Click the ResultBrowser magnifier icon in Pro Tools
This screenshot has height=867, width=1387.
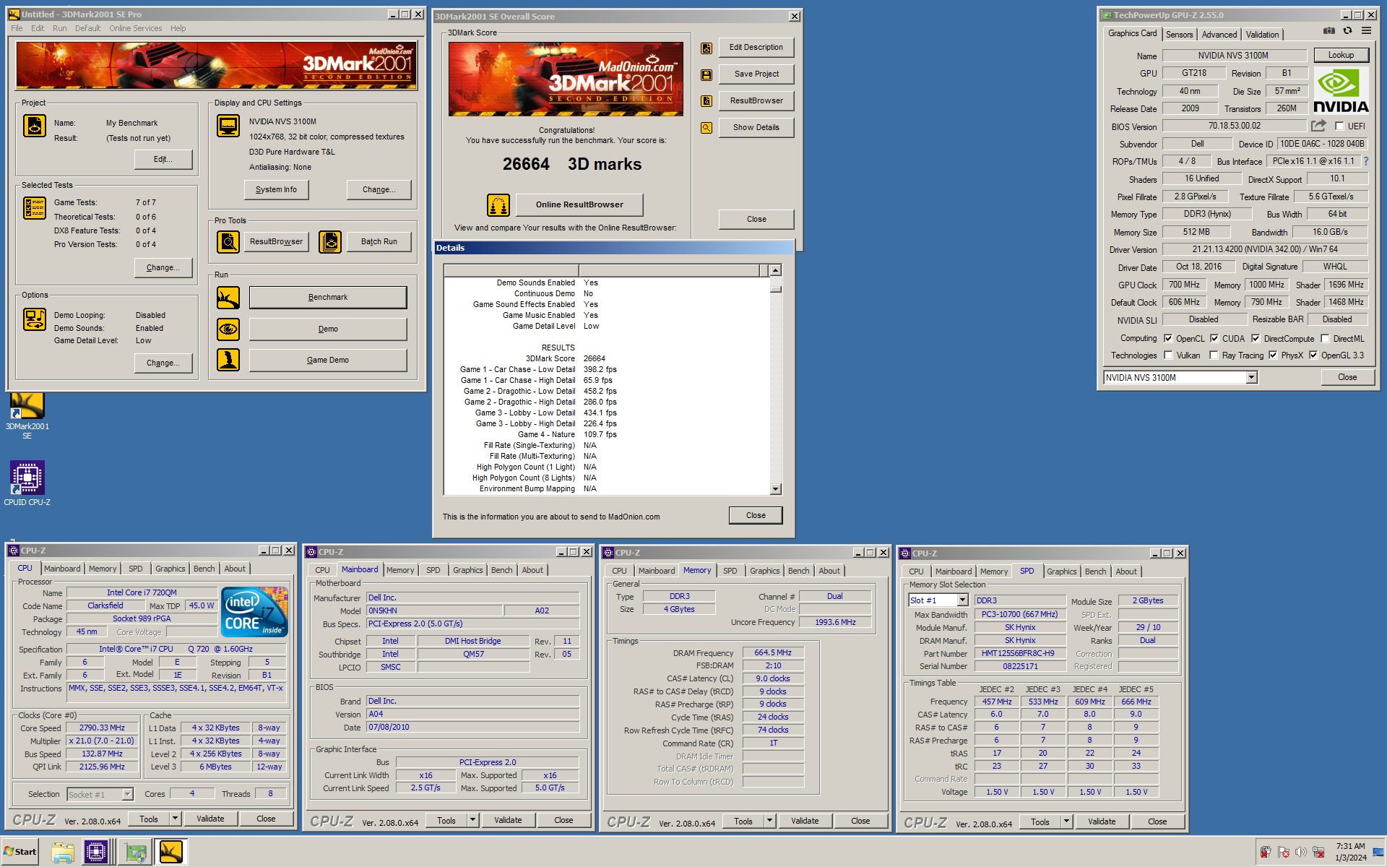tap(228, 241)
